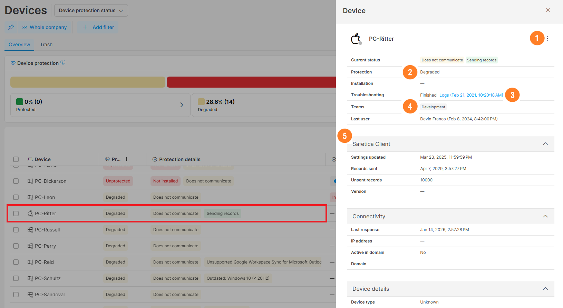Toggle the select-all devices checkbox
563x308 pixels.
pyautogui.click(x=16, y=159)
